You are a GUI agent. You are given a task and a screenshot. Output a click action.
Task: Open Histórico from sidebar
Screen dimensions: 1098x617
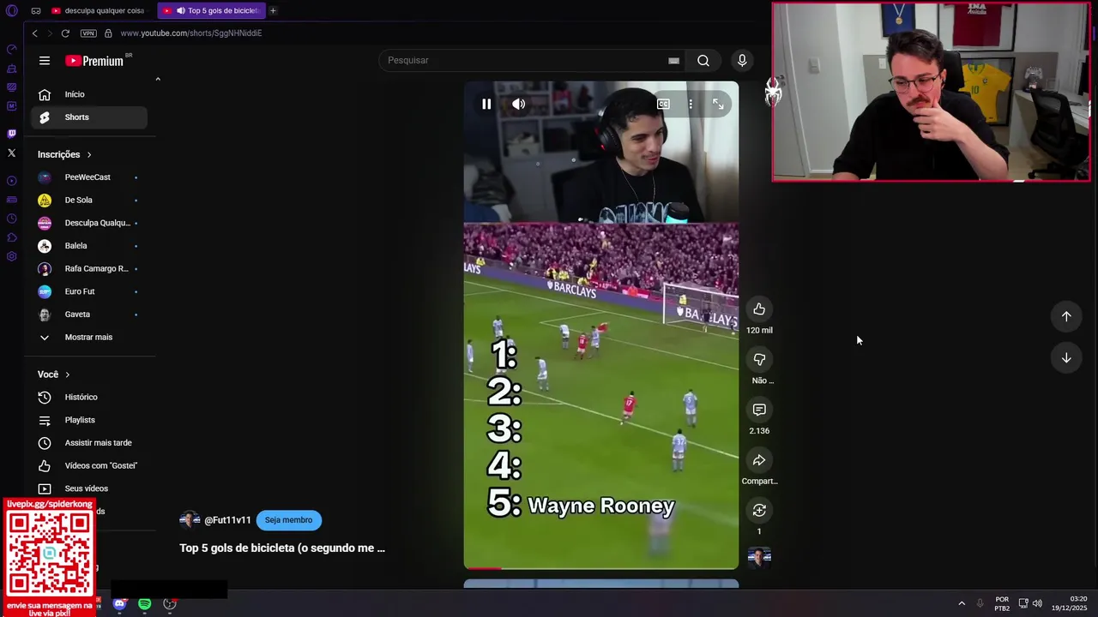(89, 398)
